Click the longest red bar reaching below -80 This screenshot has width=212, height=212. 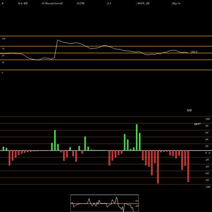click(158, 167)
